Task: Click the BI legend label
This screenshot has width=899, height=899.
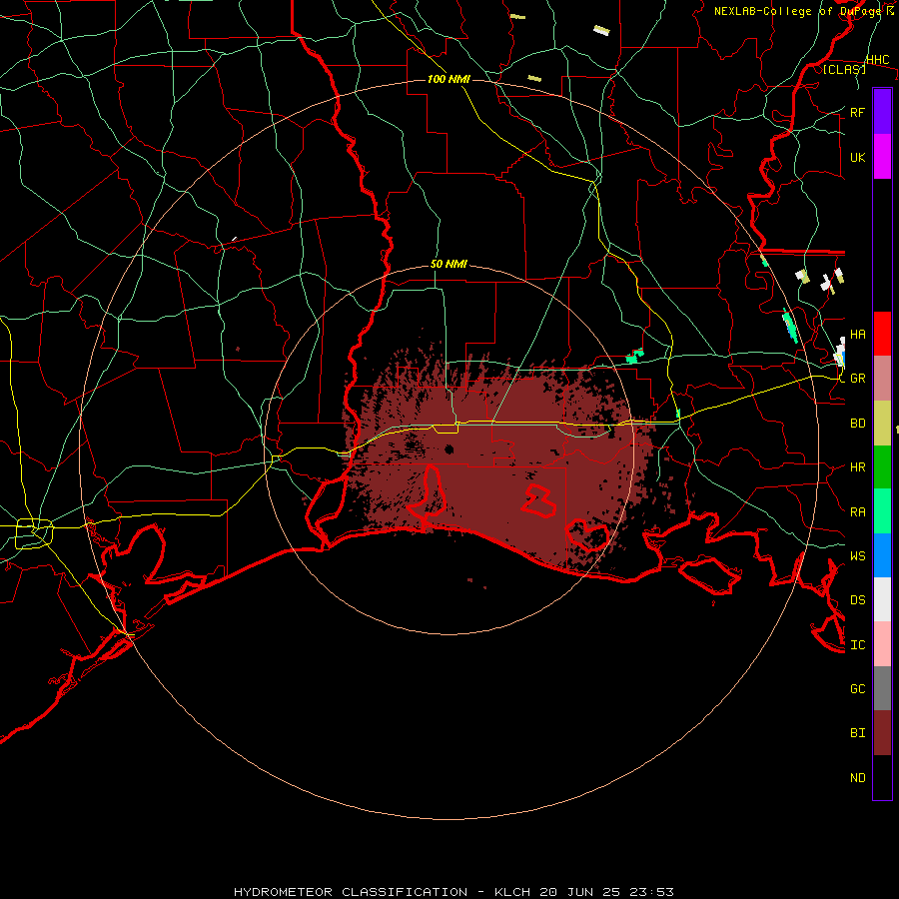Action: click(x=857, y=733)
